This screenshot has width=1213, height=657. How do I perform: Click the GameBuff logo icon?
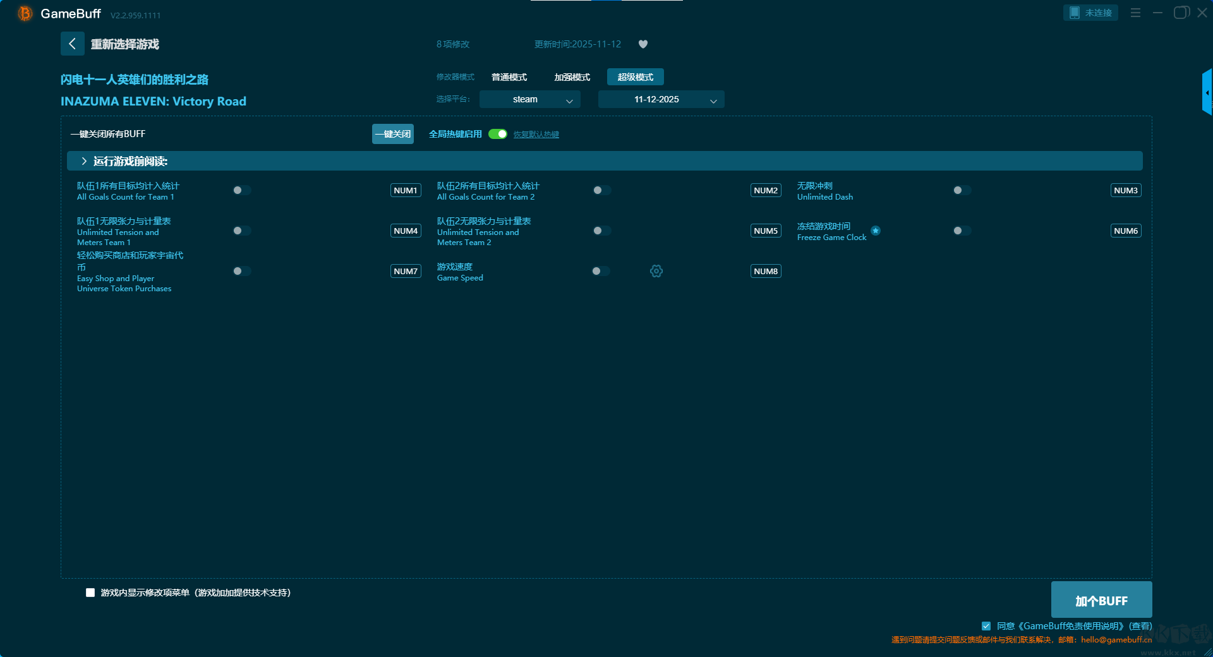point(25,13)
